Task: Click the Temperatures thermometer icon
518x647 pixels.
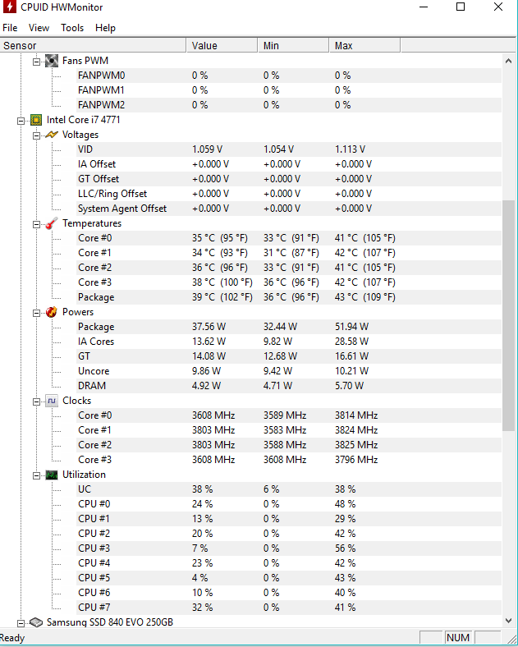Action: pos(52,223)
